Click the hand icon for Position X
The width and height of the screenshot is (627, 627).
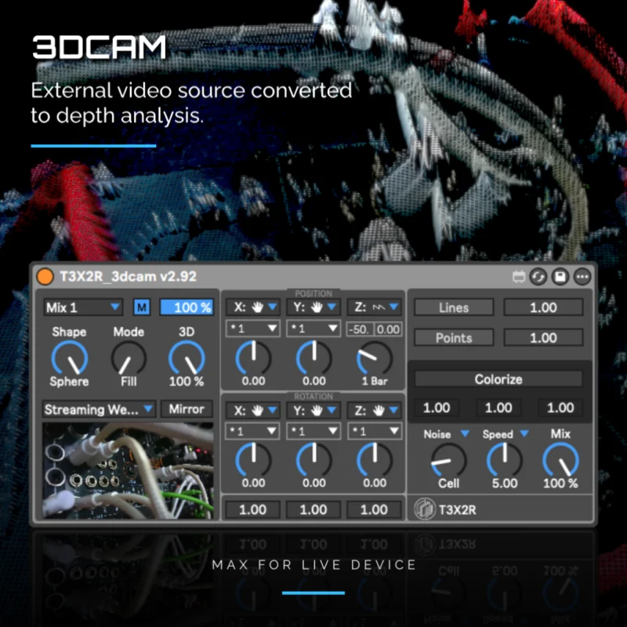click(x=258, y=307)
